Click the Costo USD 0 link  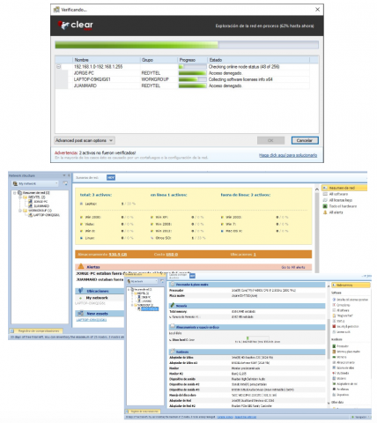172,255
